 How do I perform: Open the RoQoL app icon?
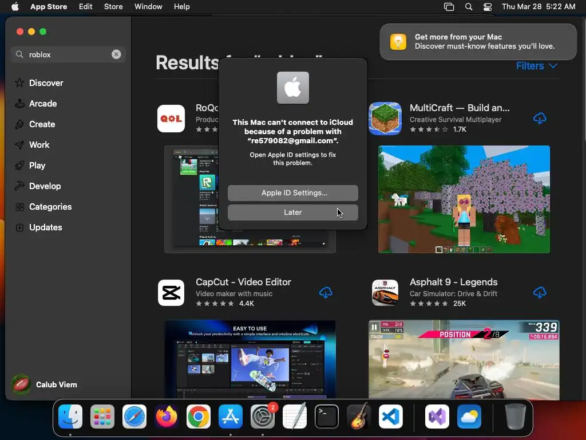171,119
